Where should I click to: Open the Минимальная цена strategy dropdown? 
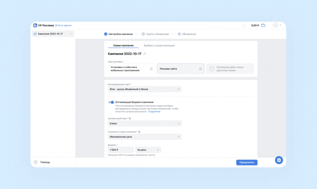coord(144,137)
